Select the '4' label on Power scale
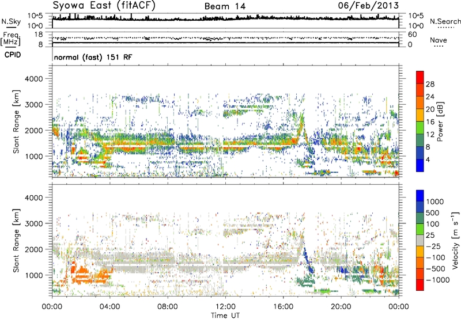The width and height of the screenshot is (461, 319). tap(428, 159)
